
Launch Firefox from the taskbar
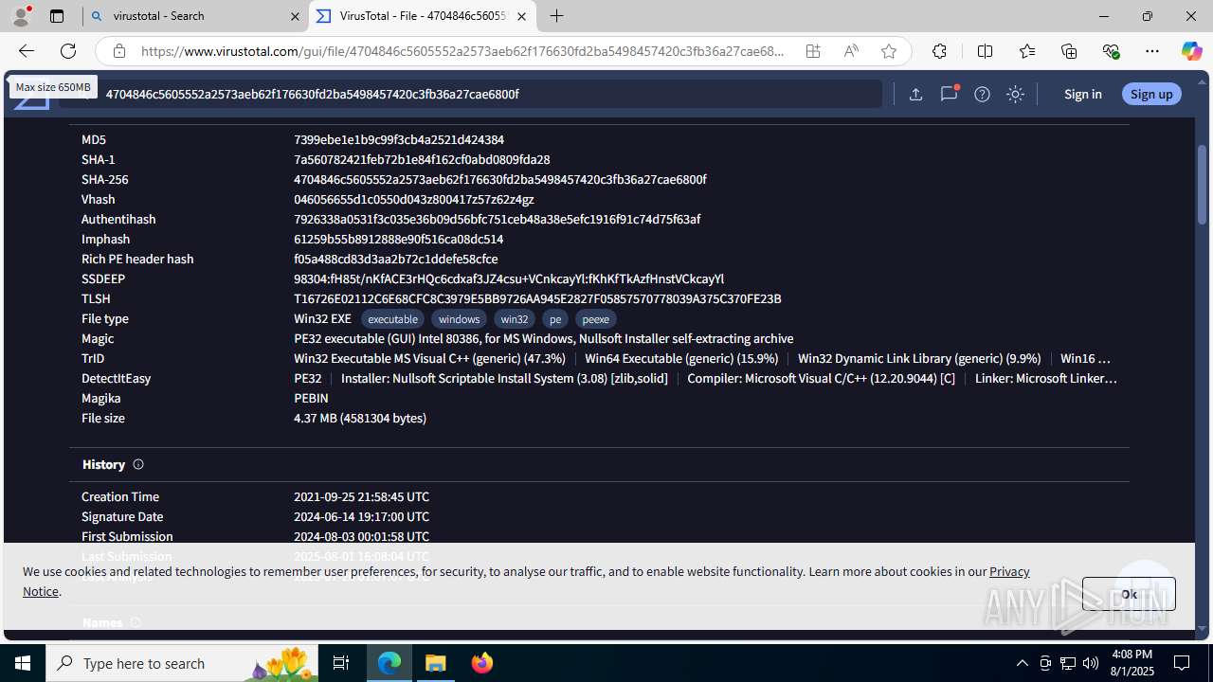pyautogui.click(x=481, y=663)
